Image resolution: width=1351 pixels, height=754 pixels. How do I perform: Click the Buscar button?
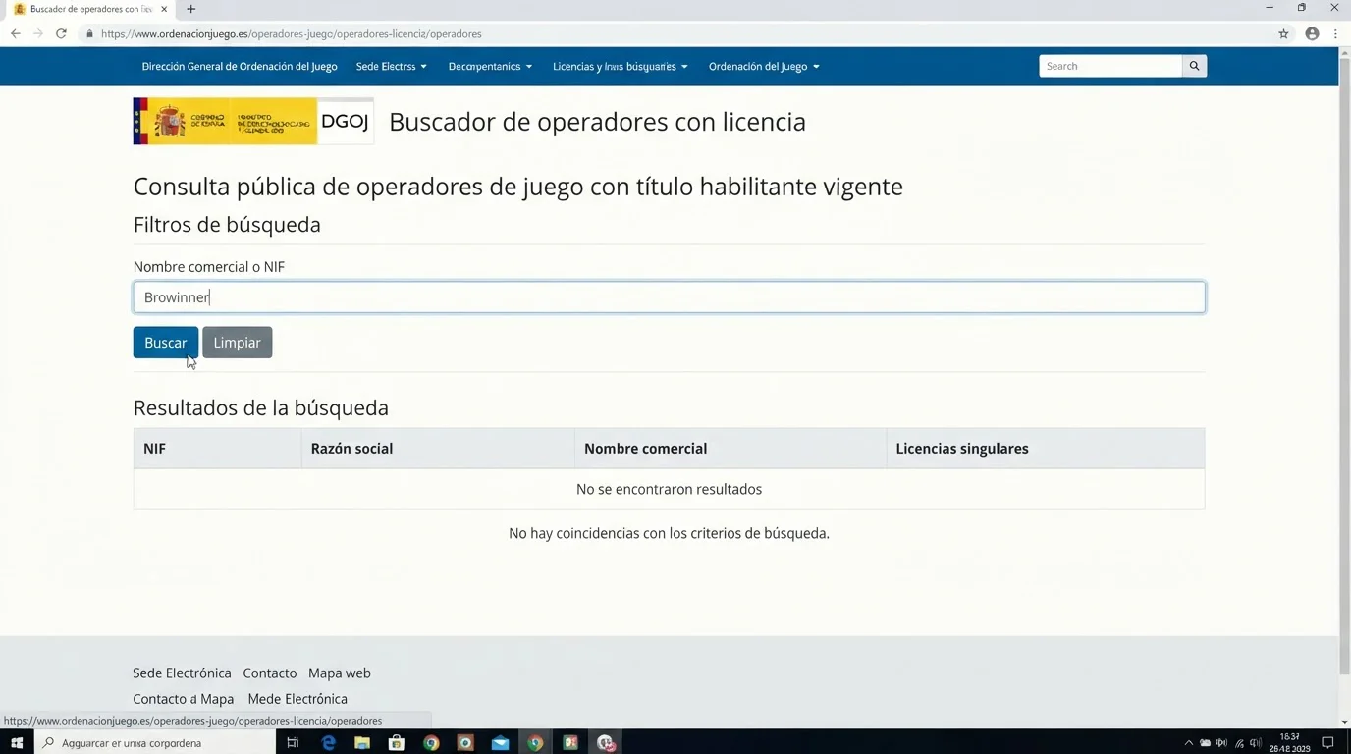tap(166, 343)
